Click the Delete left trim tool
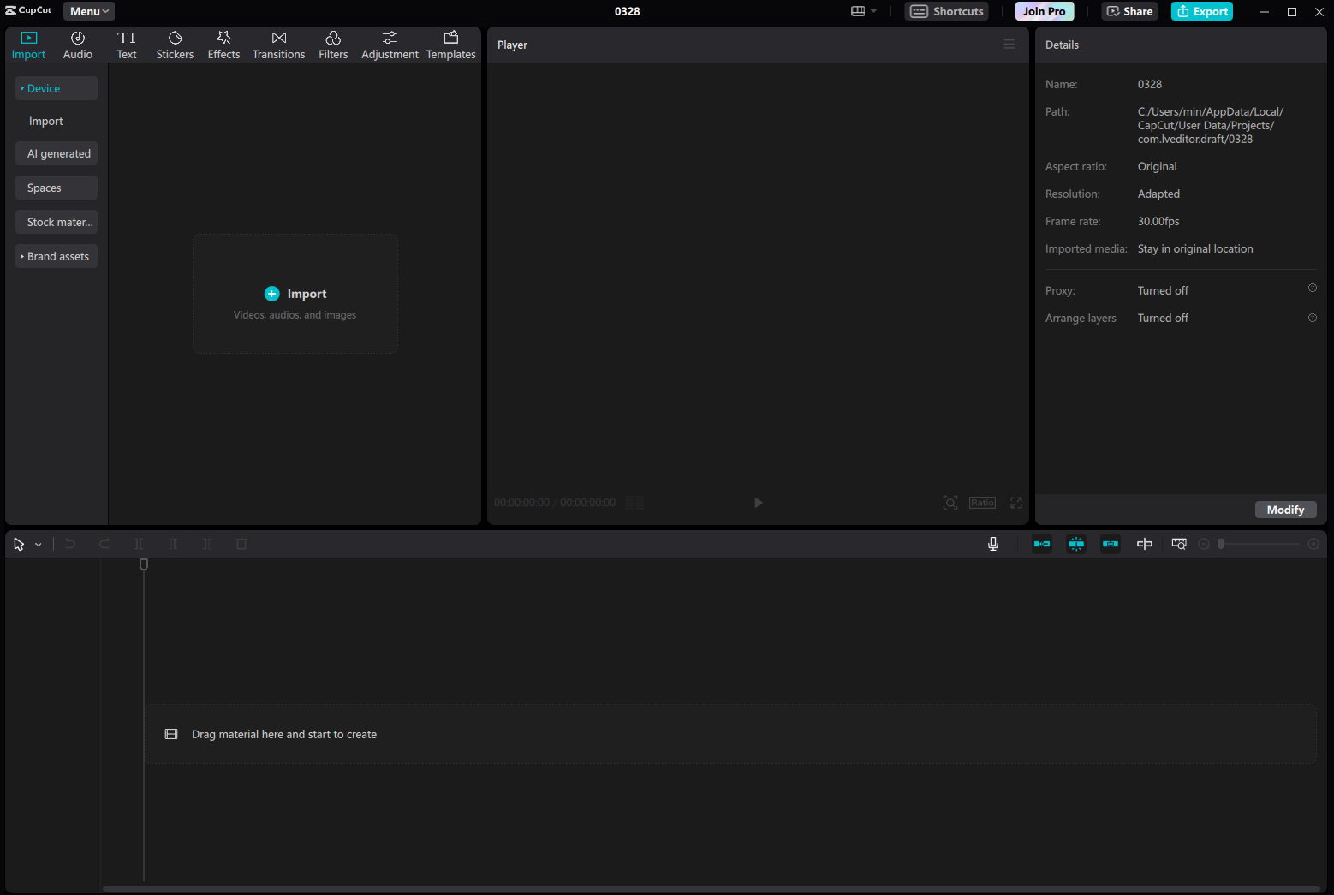1334x895 pixels. click(173, 544)
